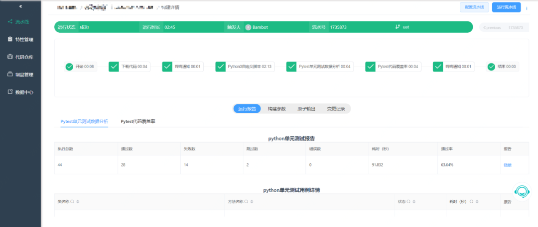Collapse the sidebar with the double-chevron icon
Viewport: 538px width, 227px height.
tap(20, 6)
